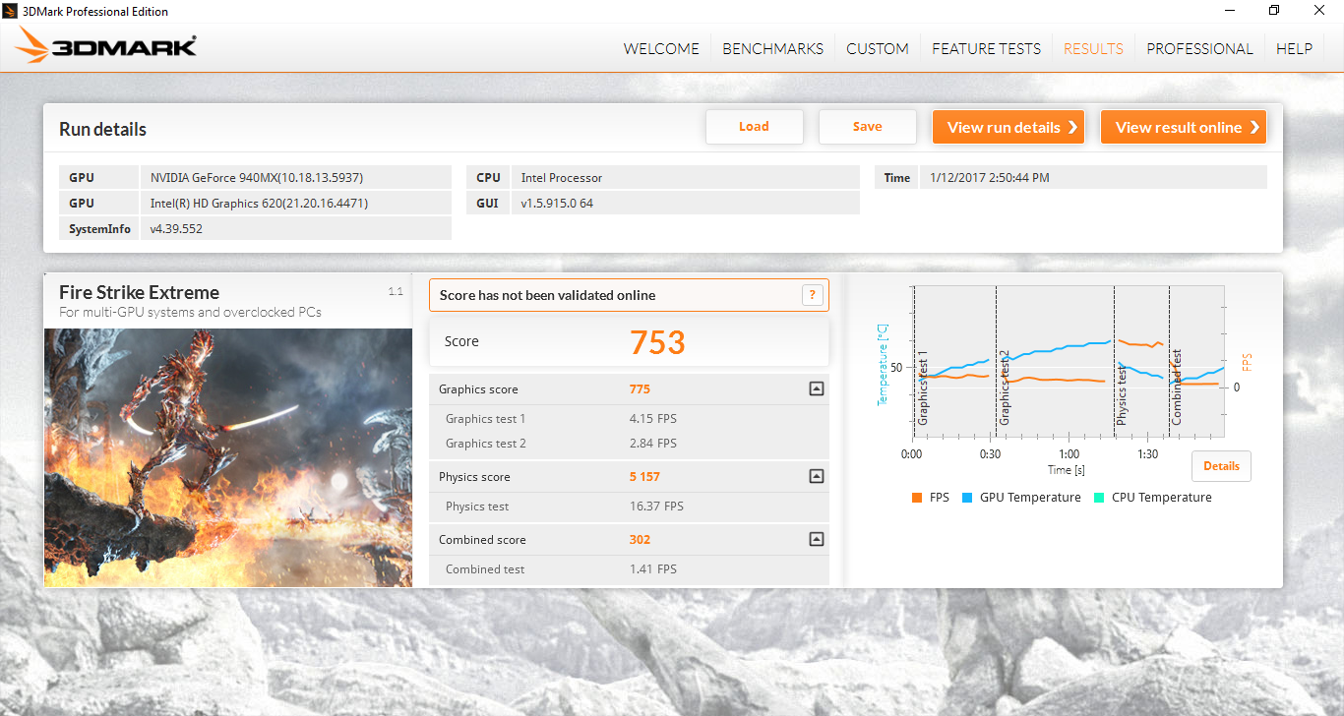Collapse the Combined score section
The width and height of the screenshot is (1344, 716).
816,540
